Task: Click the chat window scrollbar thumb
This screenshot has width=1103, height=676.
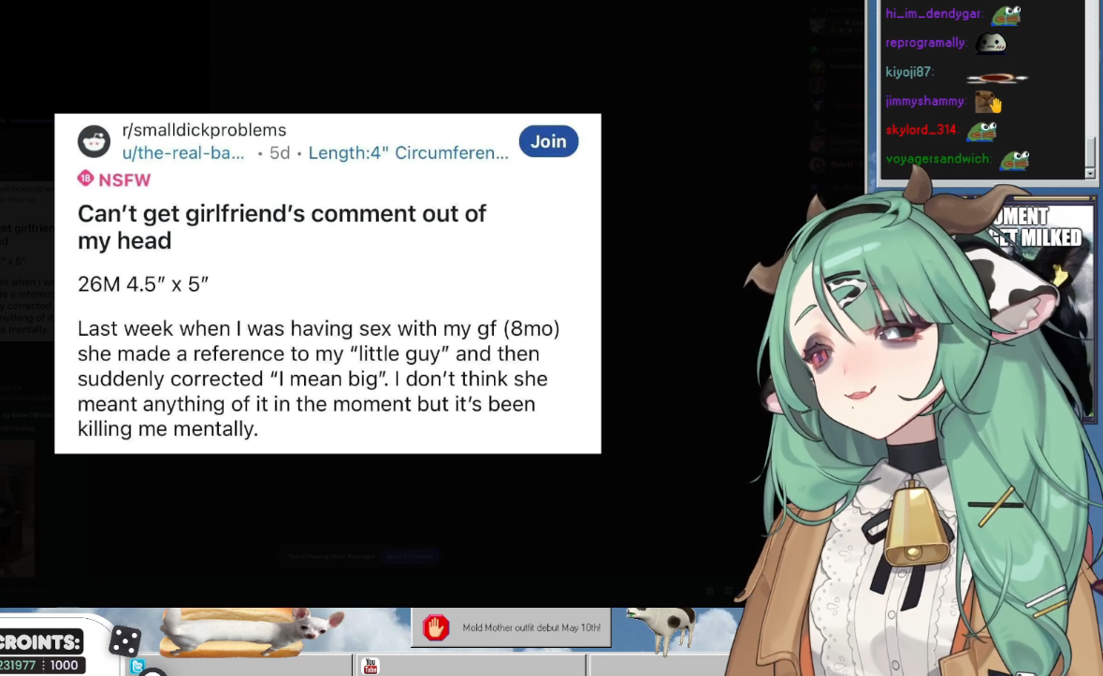Action: (x=1090, y=151)
